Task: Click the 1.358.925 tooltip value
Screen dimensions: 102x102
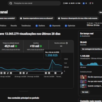Action: coord(52,55)
